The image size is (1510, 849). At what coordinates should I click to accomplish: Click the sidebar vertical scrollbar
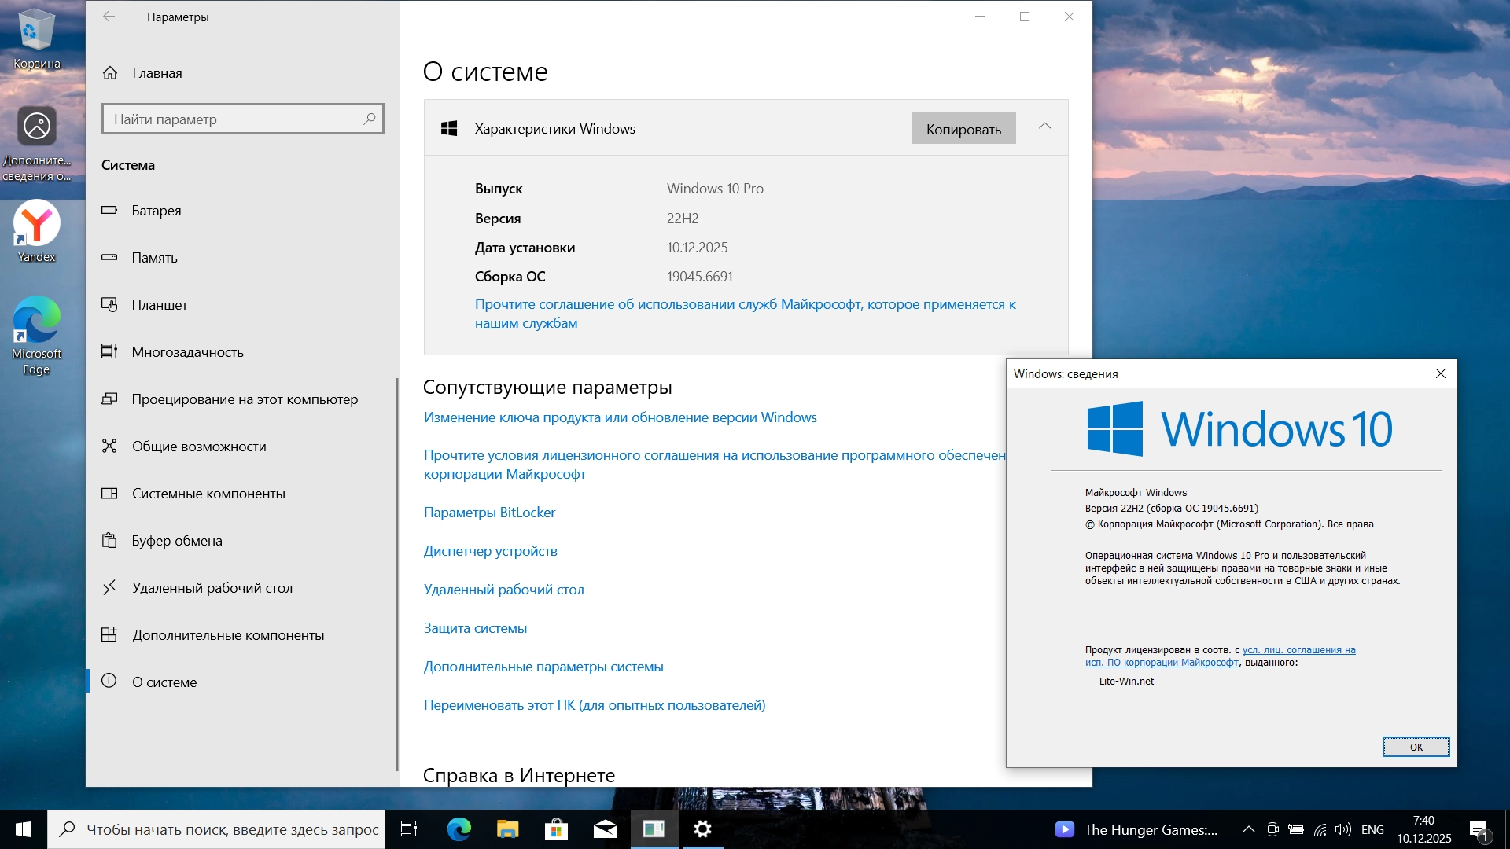pyautogui.click(x=397, y=574)
